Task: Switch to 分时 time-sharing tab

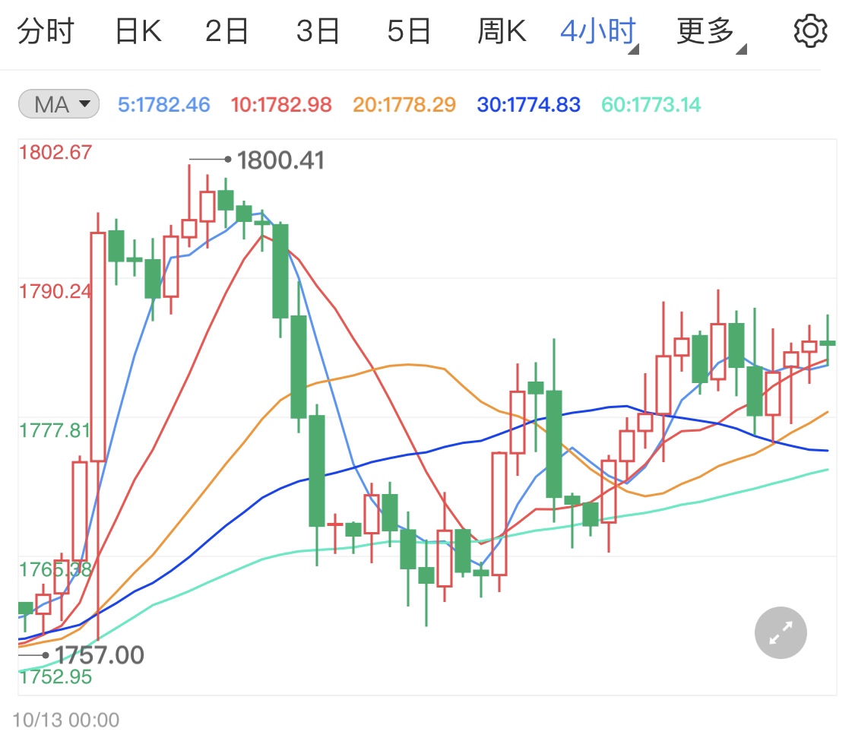Action: pyautogui.click(x=46, y=31)
